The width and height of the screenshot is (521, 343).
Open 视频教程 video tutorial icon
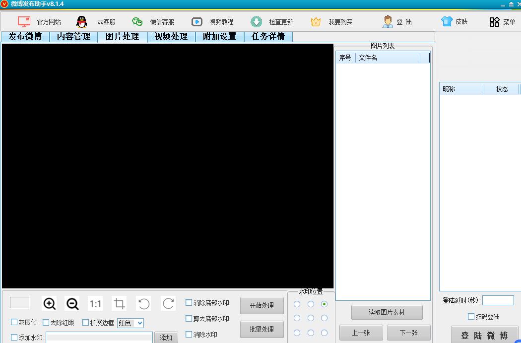point(197,22)
